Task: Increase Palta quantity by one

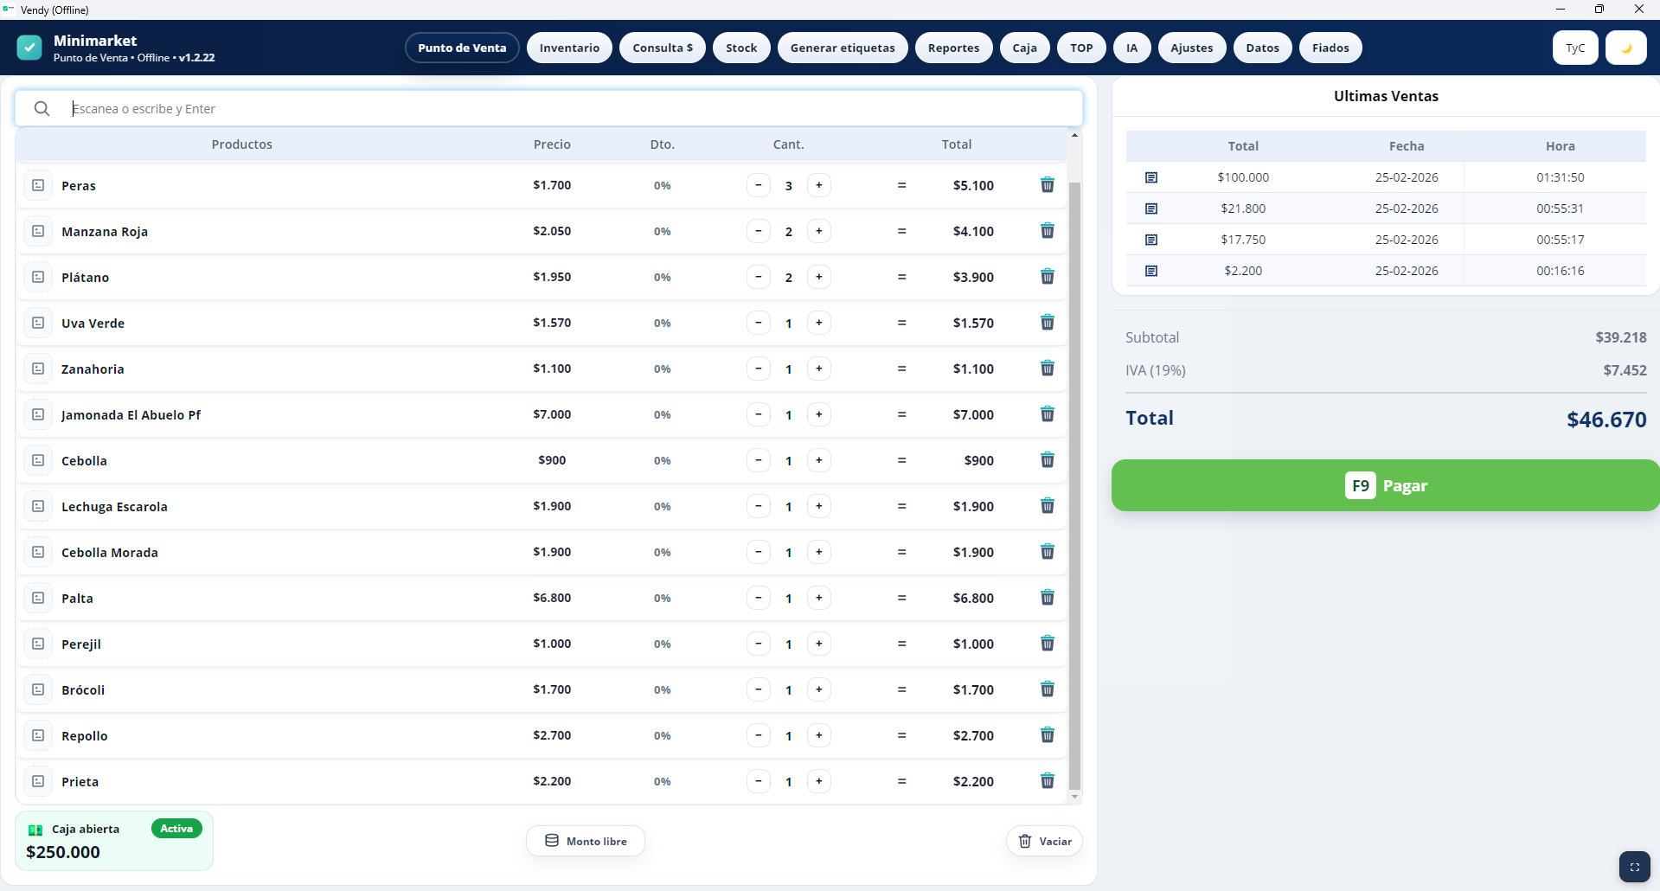Action: pyautogui.click(x=818, y=598)
